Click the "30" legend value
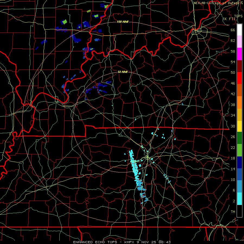Viewport: 244px width, 244px height. (x=233, y=126)
